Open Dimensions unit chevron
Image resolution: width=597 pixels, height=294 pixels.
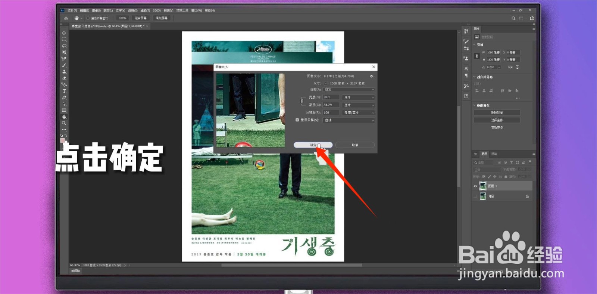326,83
